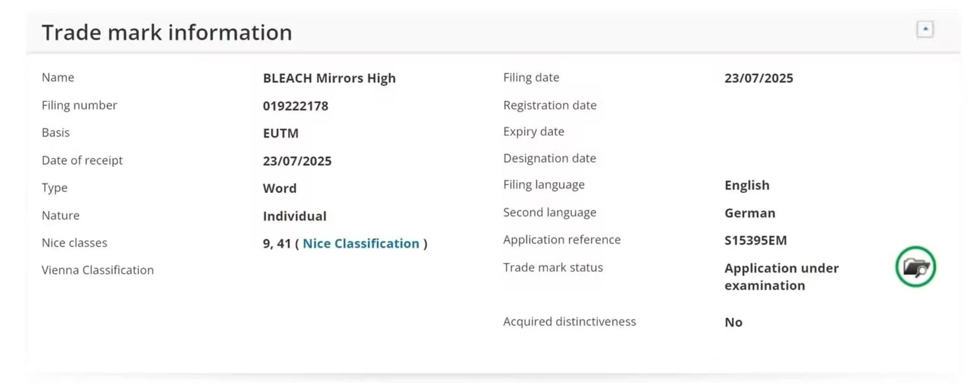Collapse the Trade mark information panel
Screen dimensions: 978x383
coord(925,29)
